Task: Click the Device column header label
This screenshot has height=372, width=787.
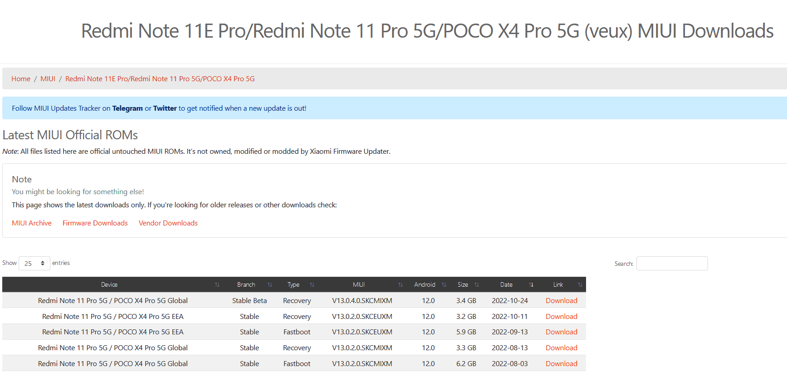Action: click(109, 285)
